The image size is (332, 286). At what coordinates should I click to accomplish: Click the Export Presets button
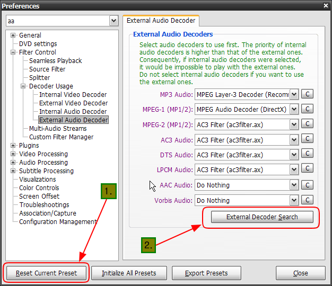206,273
